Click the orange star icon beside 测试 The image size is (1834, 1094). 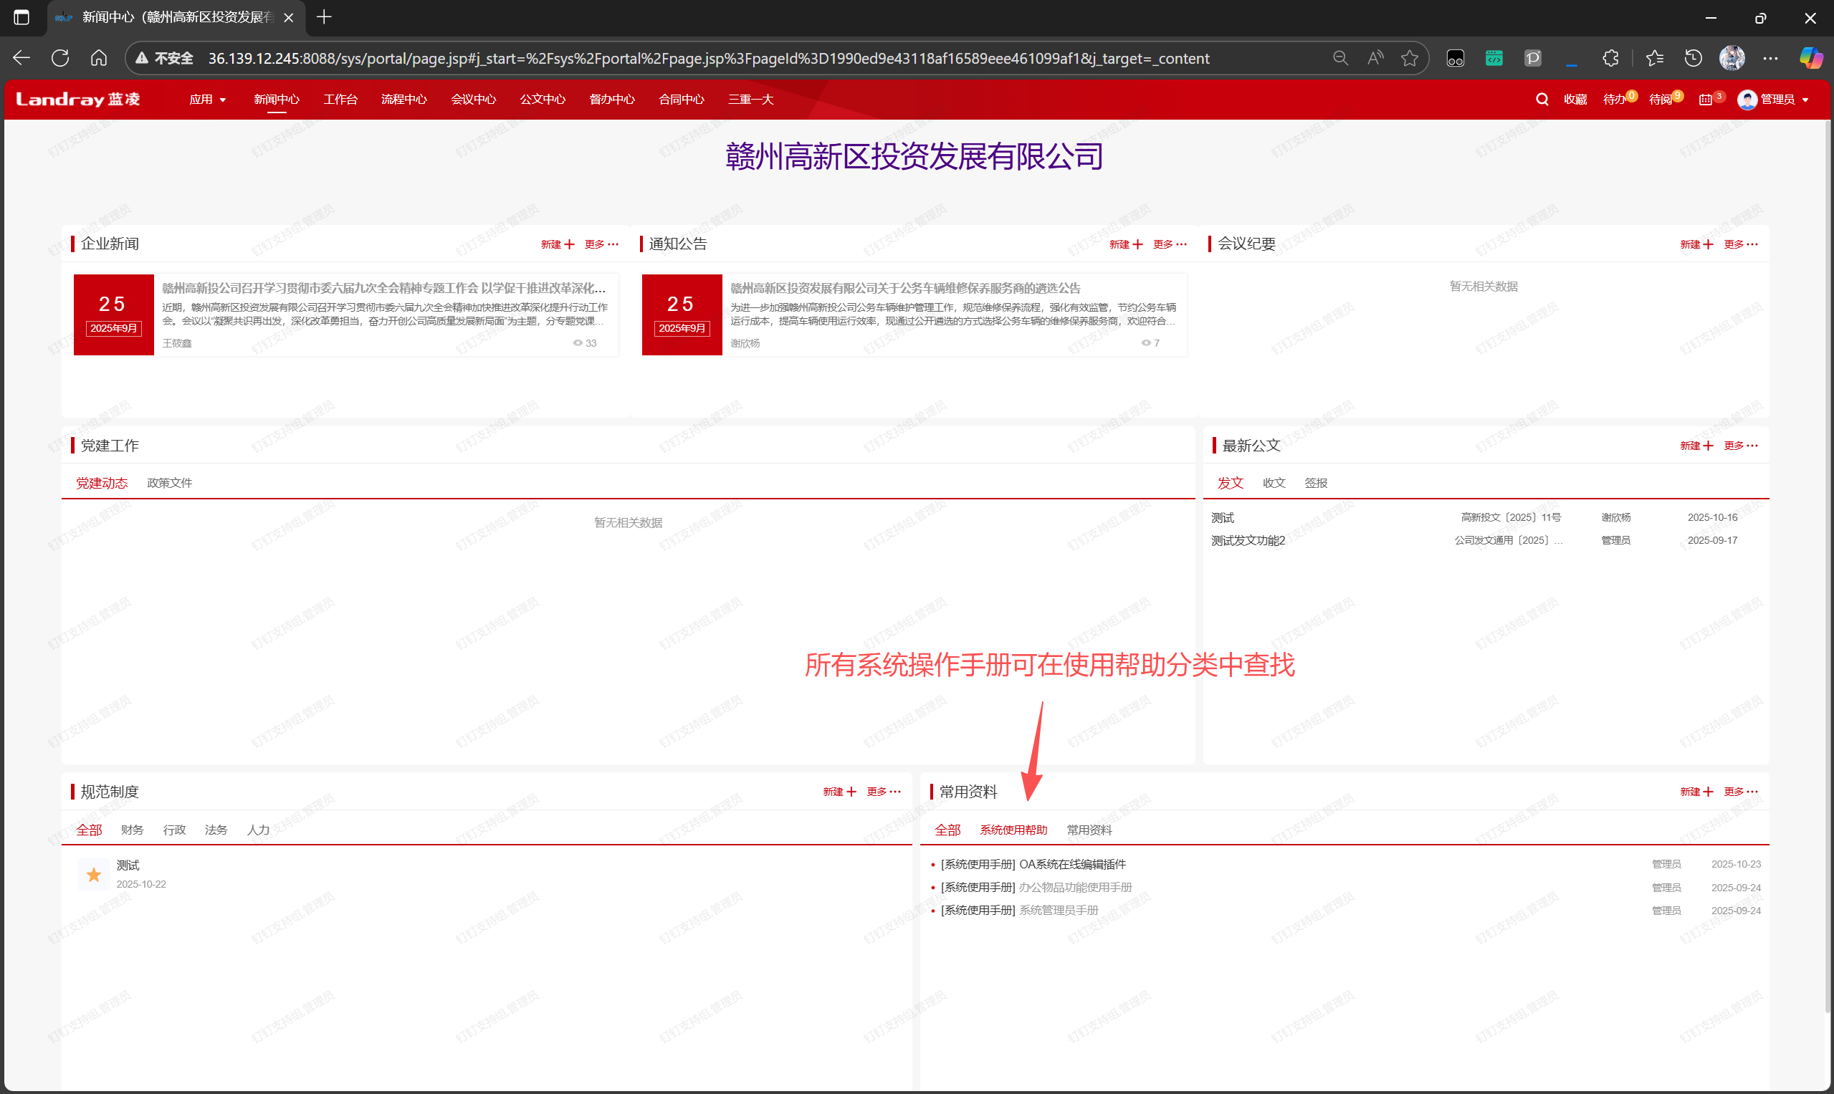point(94,874)
